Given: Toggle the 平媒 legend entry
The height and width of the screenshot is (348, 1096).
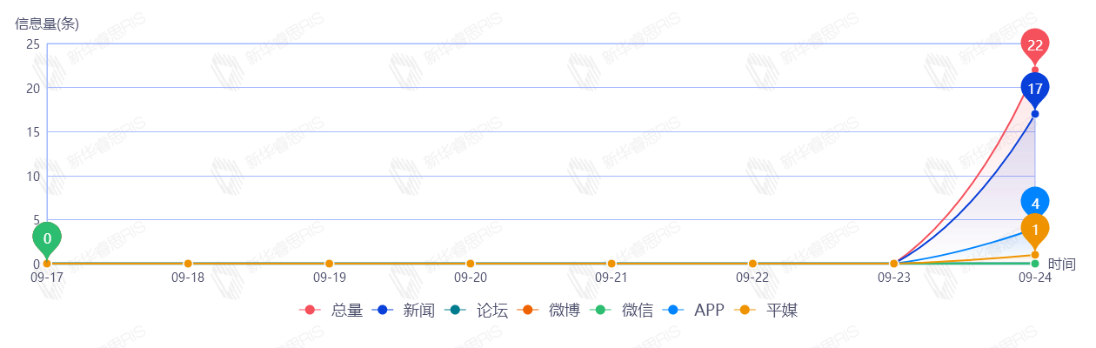Looking at the screenshot, I should point(766,311).
